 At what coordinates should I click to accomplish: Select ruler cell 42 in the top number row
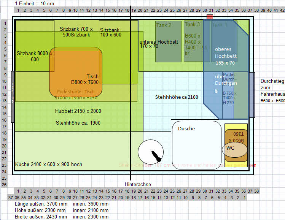pyautogui.click(x=282, y=10)
